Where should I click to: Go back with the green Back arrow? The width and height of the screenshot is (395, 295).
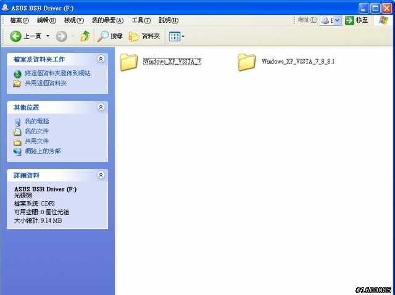[x=15, y=36]
